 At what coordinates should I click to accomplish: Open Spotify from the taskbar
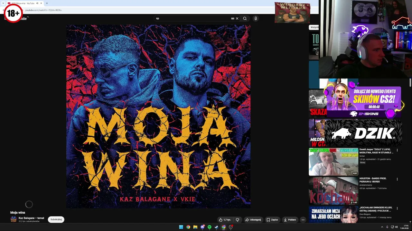209,227
